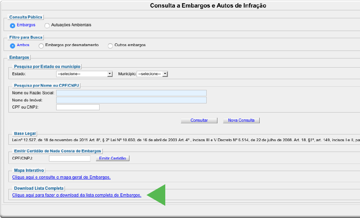
Task: Click the download lista completa de Embargos link
Action: coord(76,195)
